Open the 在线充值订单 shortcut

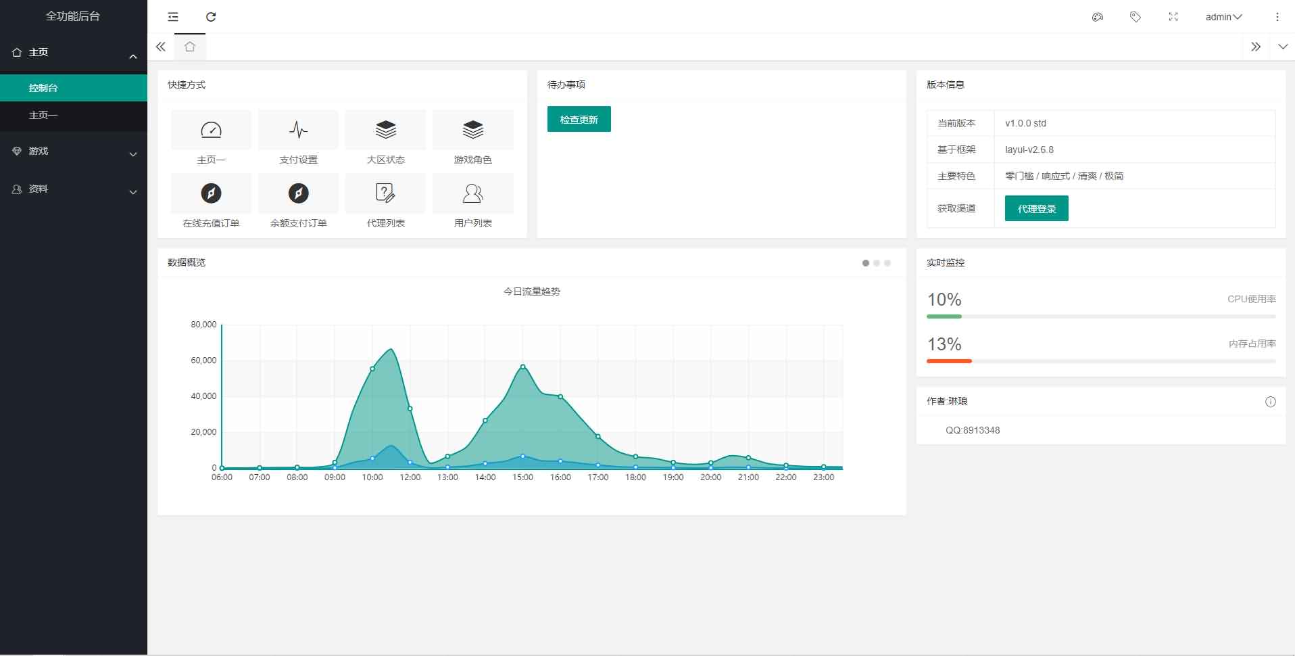(211, 194)
